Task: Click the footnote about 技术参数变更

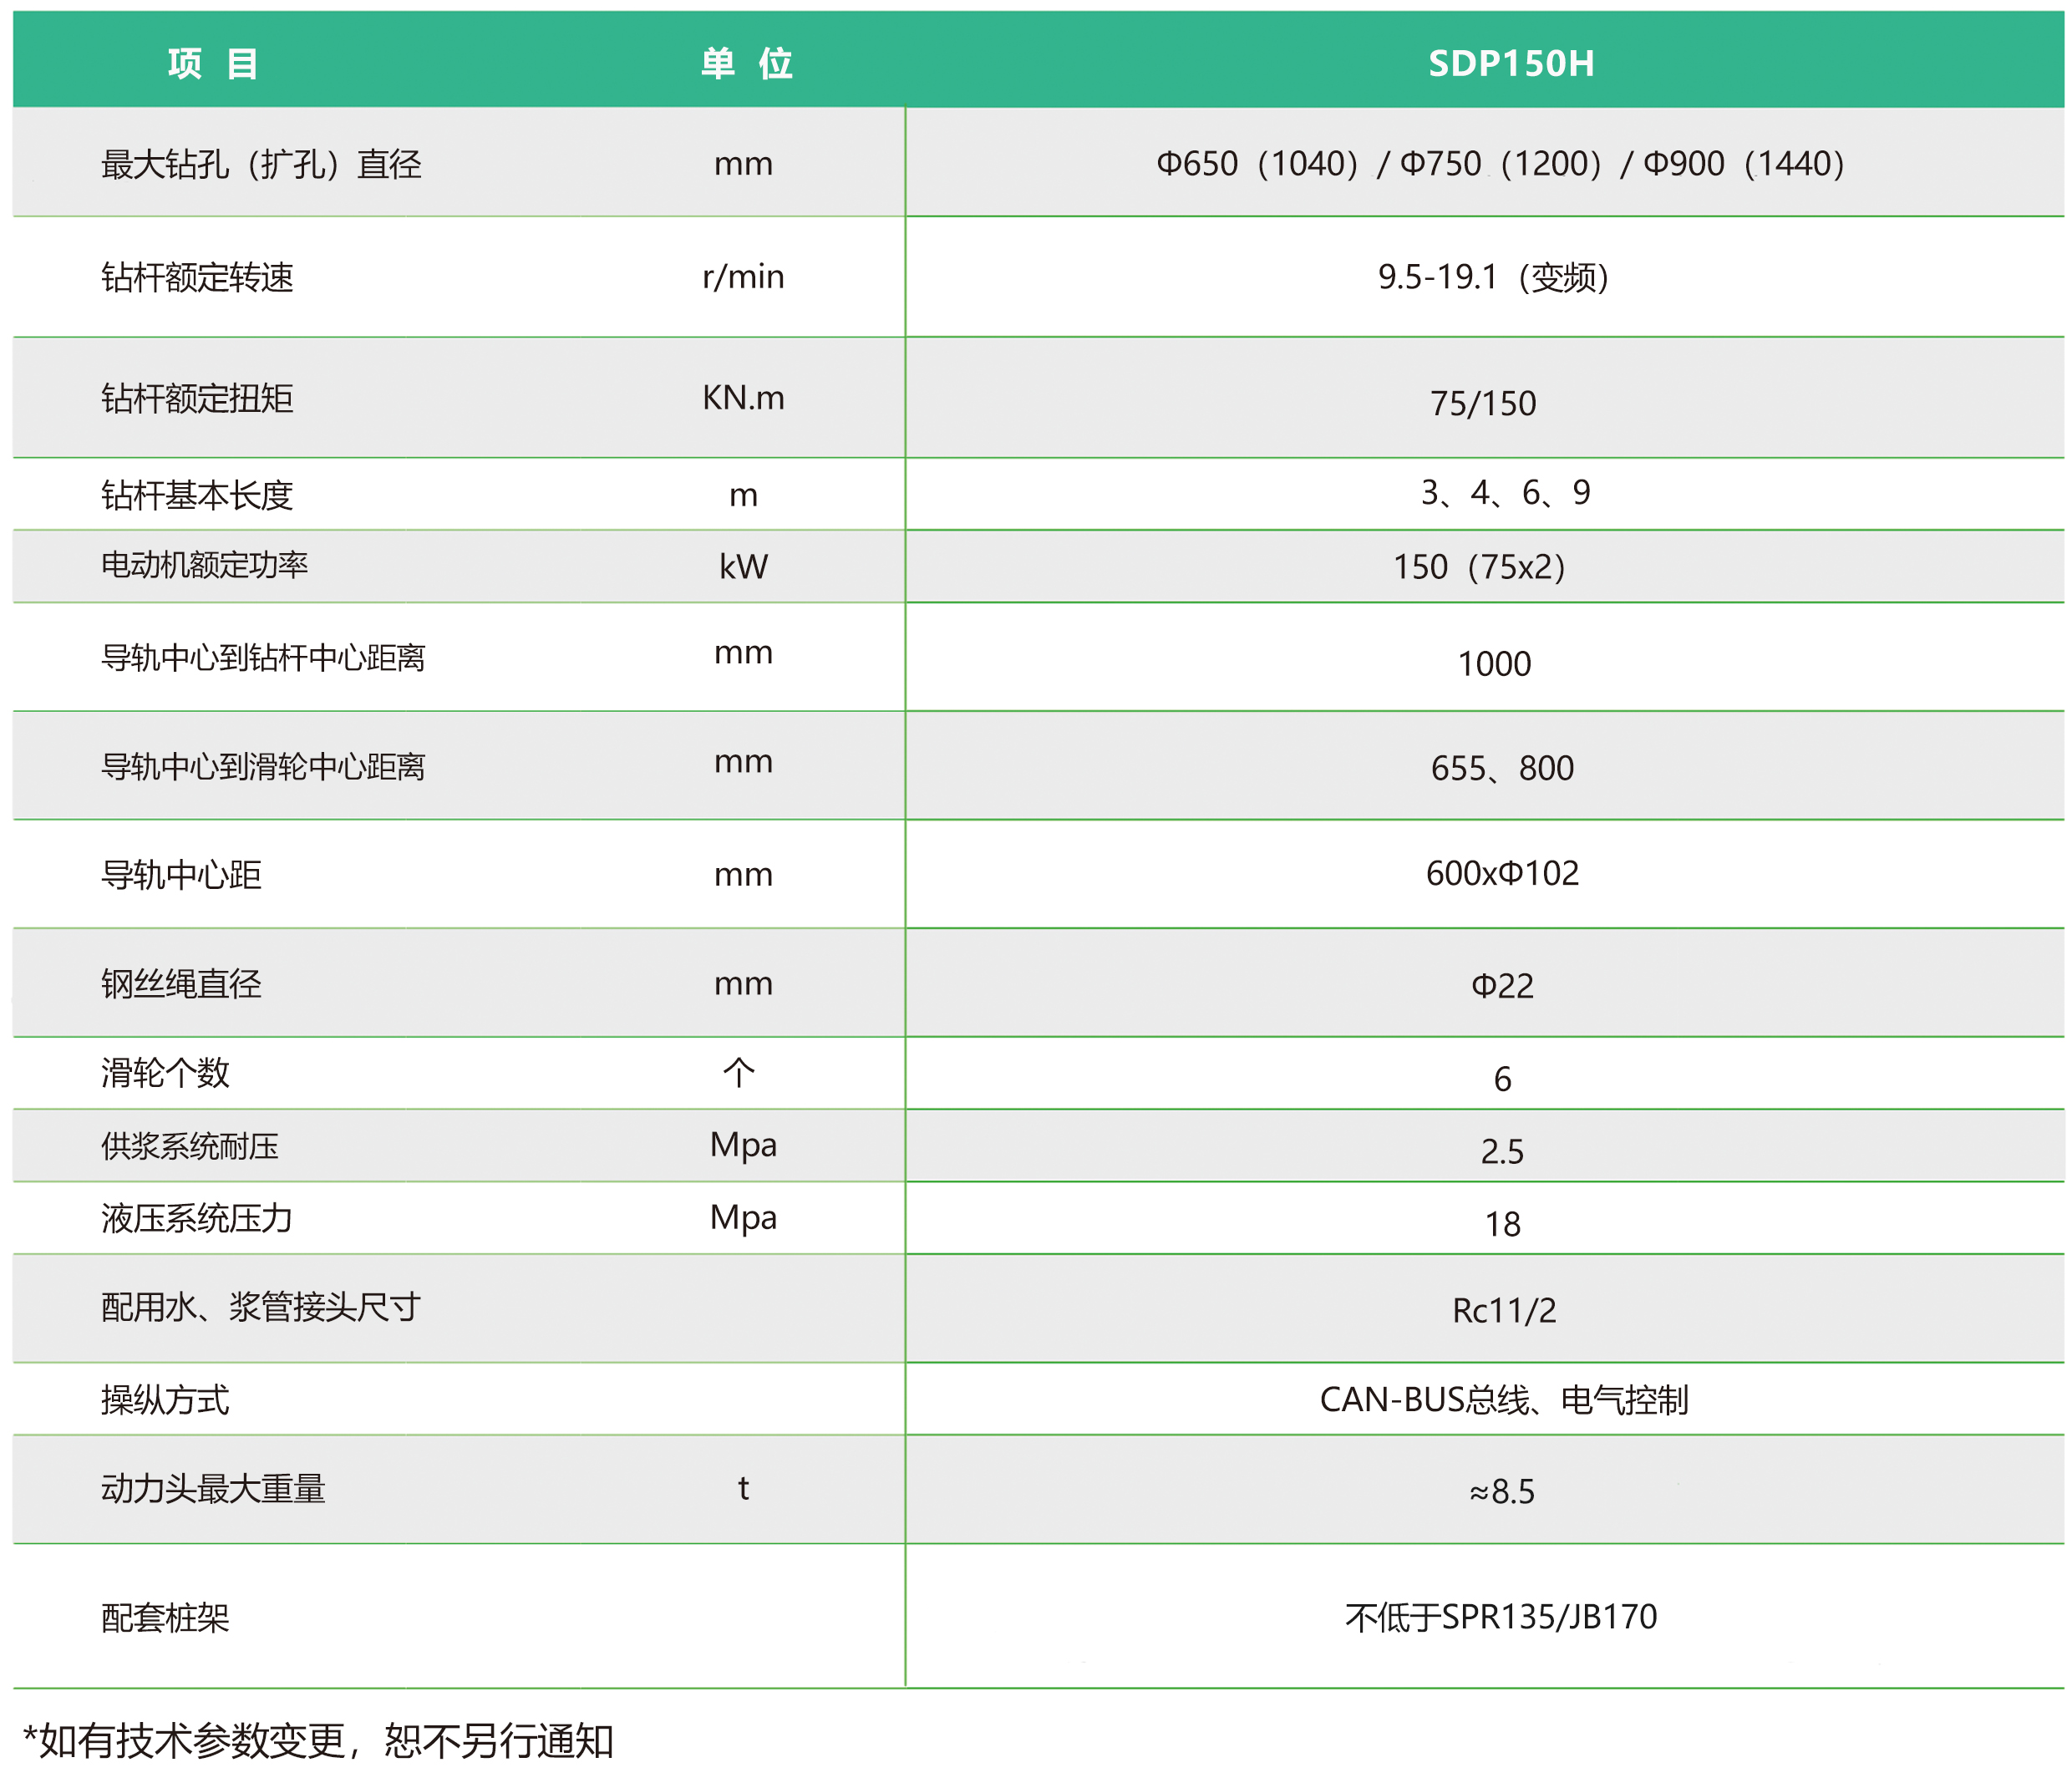Action: click(318, 1741)
